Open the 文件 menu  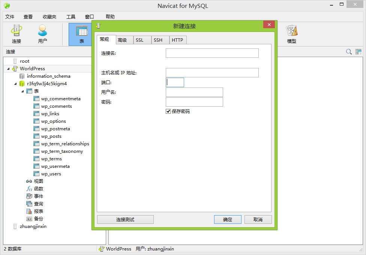[10, 17]
